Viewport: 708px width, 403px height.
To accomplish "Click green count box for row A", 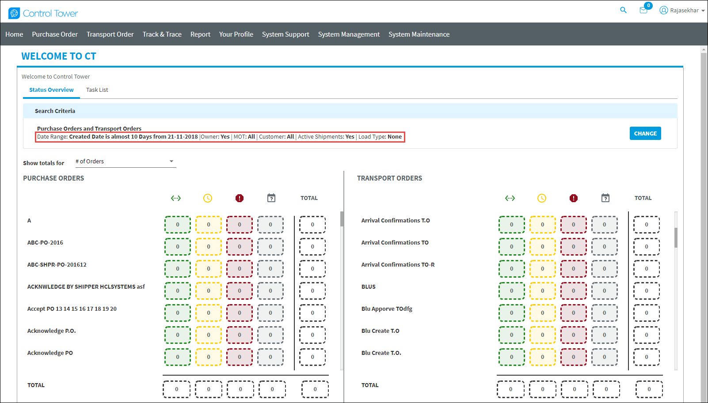I will [178, 225].
